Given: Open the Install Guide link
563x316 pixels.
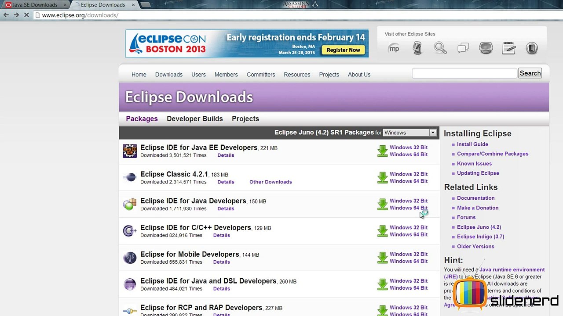Looking at the screenshot, I should pos(472,144).
